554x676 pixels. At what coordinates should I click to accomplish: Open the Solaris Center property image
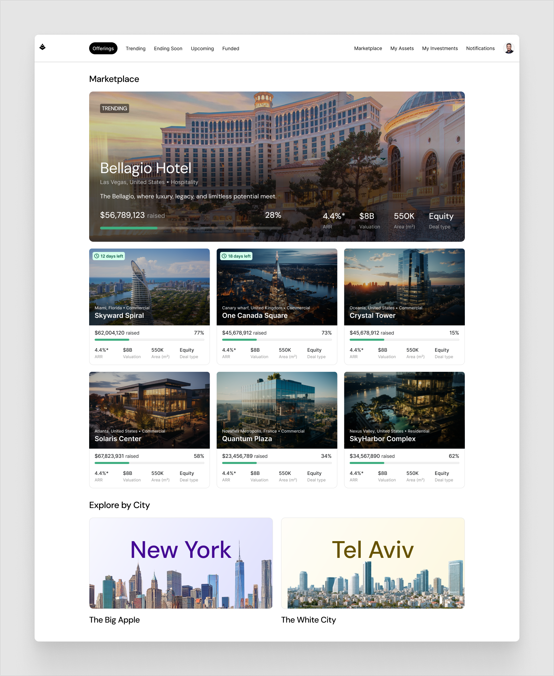[149, 410]
